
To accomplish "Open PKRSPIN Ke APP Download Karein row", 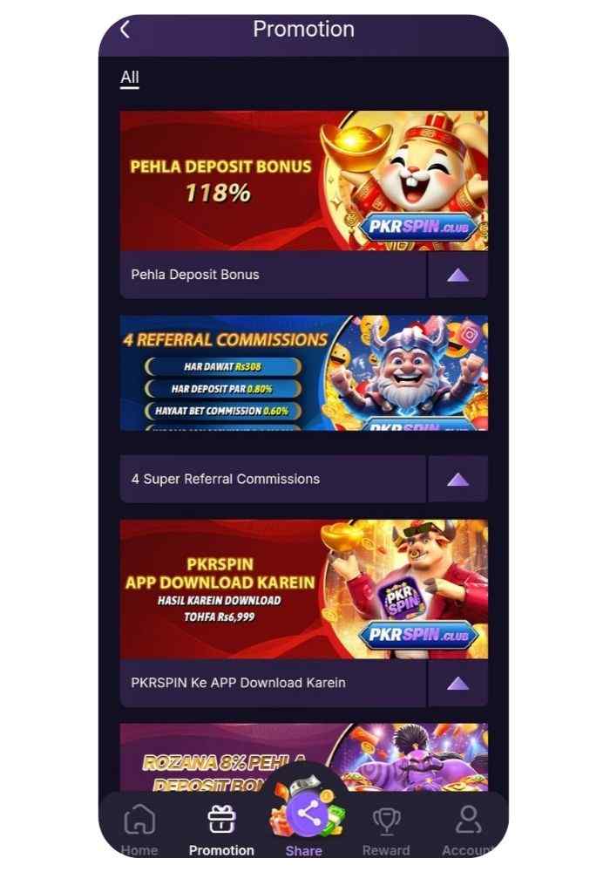I will 273,684.
